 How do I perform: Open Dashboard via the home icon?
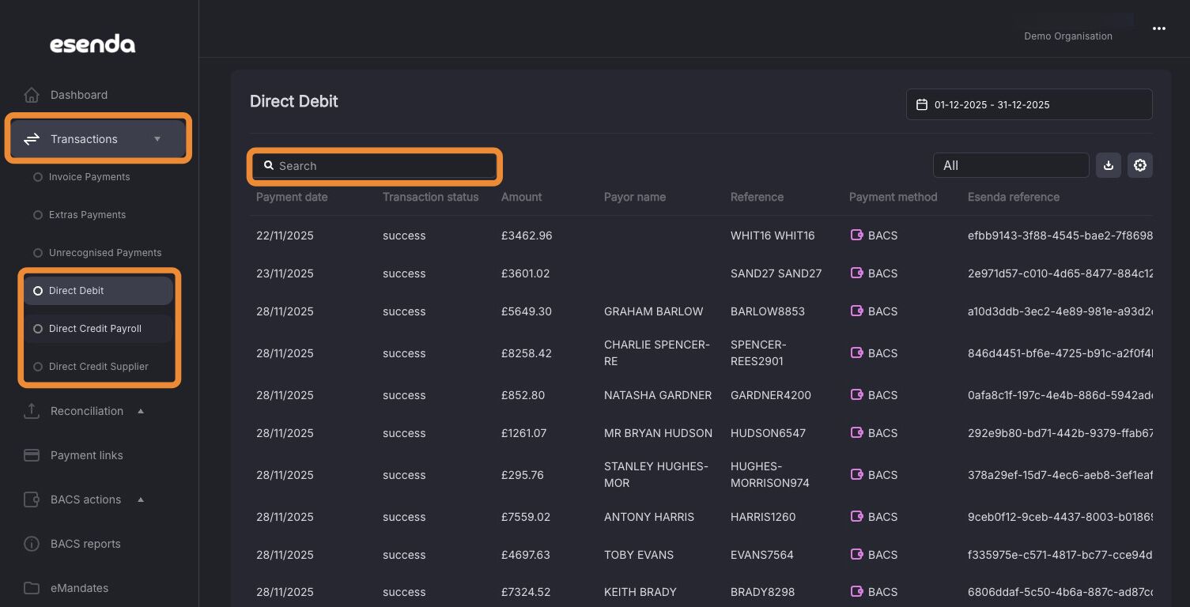pos(32,95)
